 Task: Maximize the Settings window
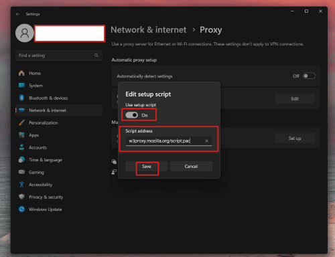pos(306,11)
